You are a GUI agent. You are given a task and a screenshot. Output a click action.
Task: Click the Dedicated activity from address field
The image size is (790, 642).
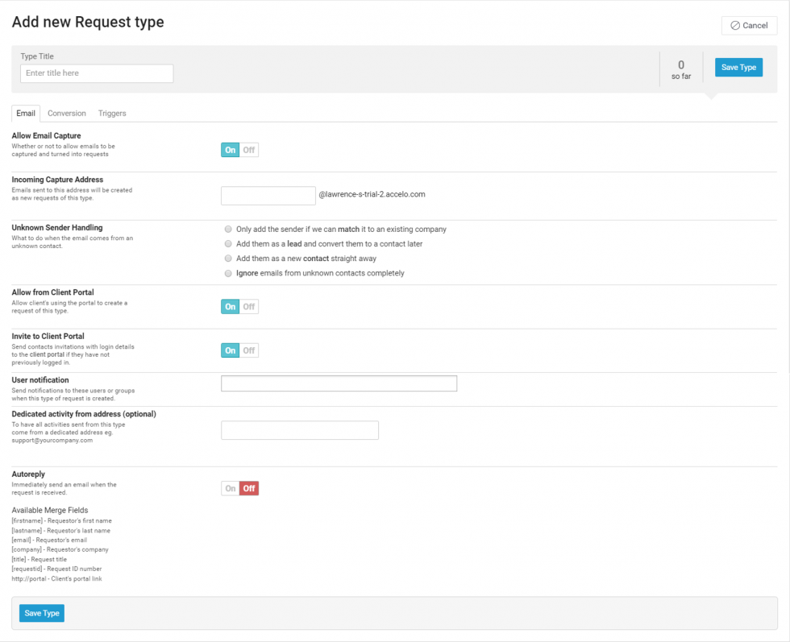tap(299, 430)
